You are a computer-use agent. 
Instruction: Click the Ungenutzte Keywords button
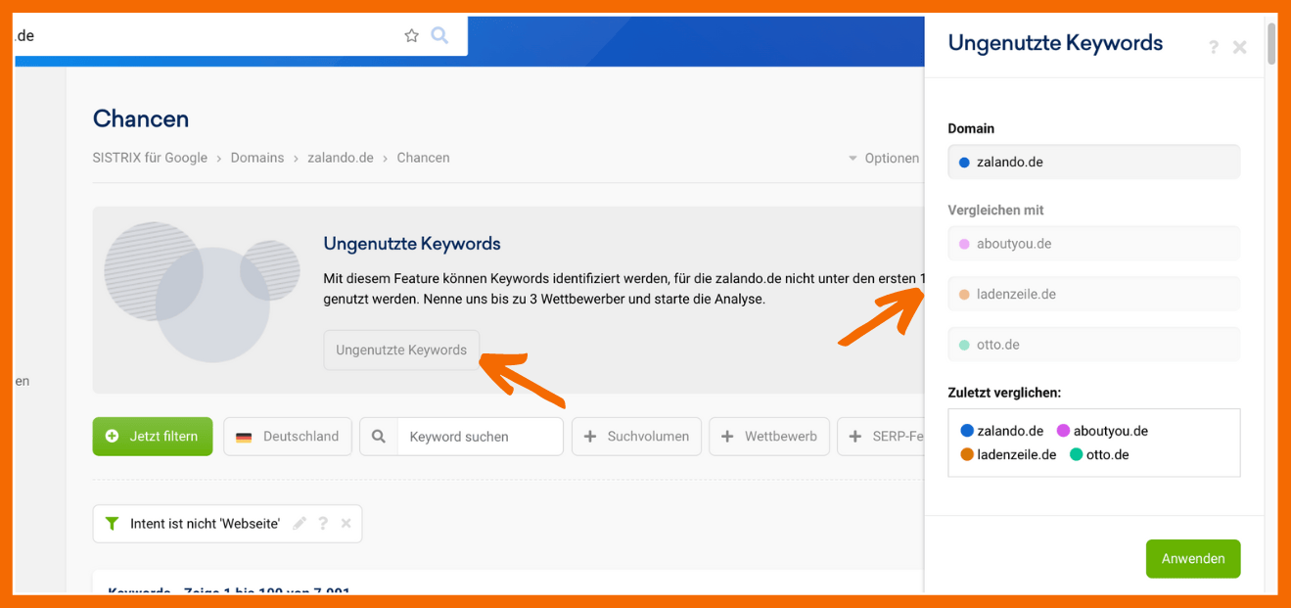401,351
